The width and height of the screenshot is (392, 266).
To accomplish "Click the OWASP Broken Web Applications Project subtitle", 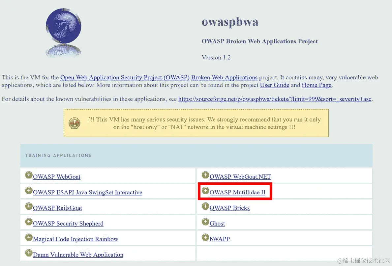I will click(x=260, y=41).
